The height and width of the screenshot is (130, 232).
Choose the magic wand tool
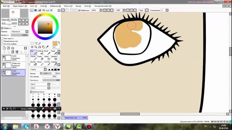pyautogui.click(x=40, y=43)
